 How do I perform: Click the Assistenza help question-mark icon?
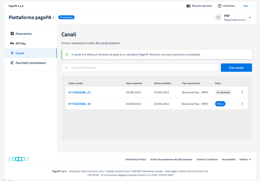coord(220,6)
